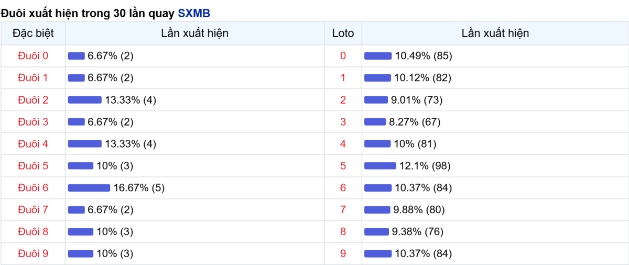
Task: Click the 9.38% (76) value
Action: point(419,232)
